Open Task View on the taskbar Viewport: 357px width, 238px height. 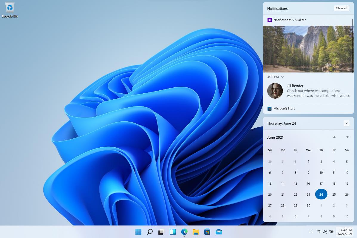(161, 232)
